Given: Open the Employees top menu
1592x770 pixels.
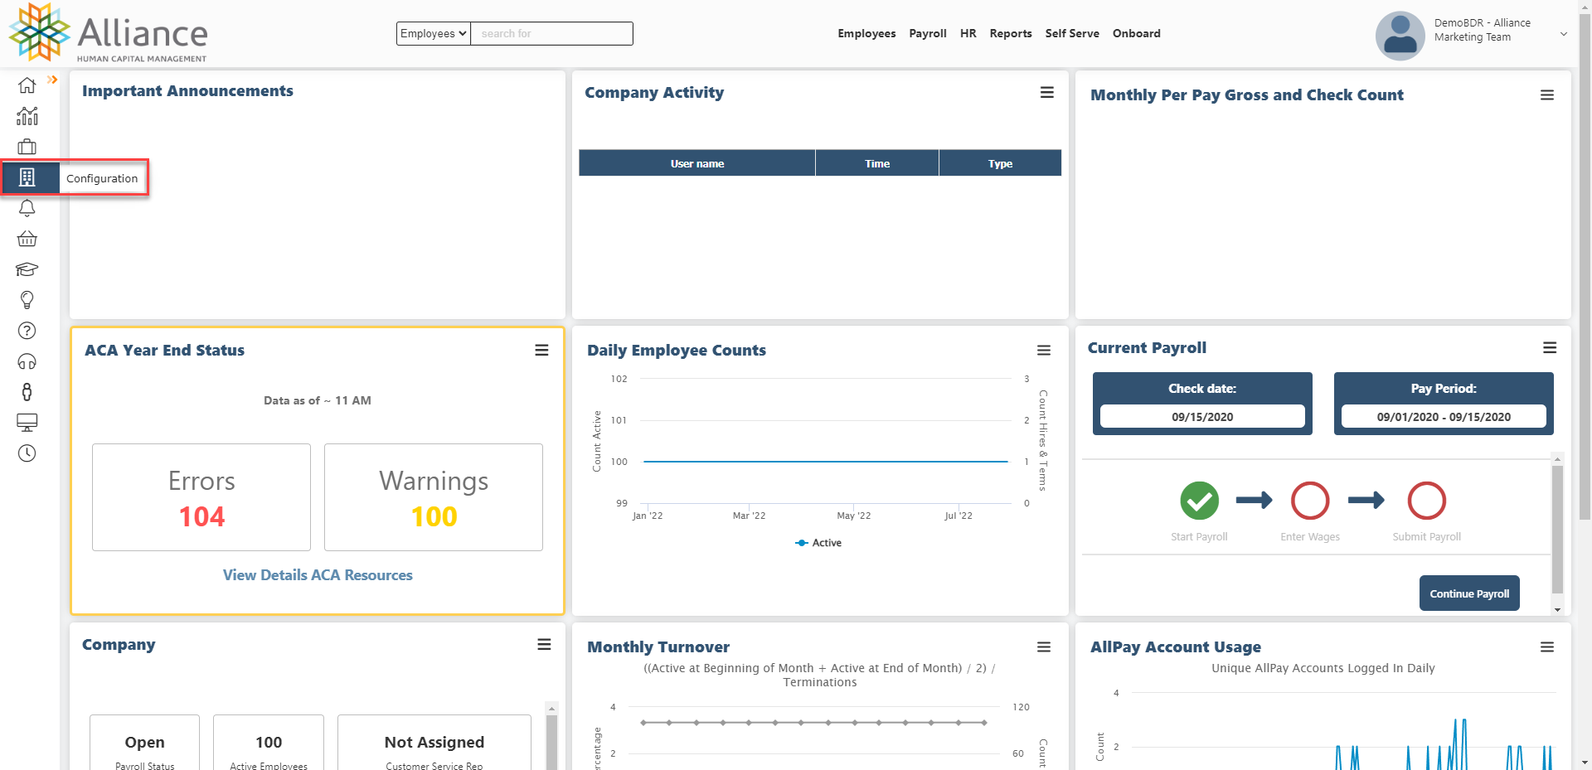Looking at the screenshot, I should 866,33.
